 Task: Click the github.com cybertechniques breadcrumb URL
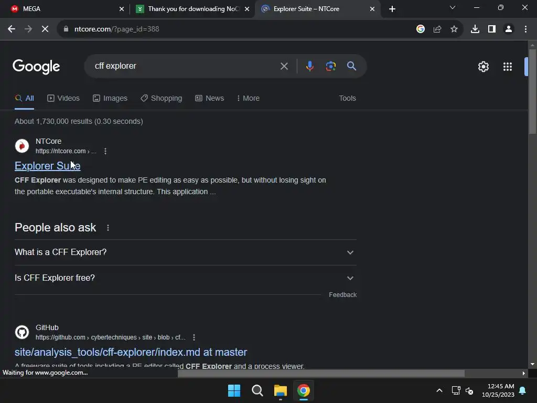point(110,337)
